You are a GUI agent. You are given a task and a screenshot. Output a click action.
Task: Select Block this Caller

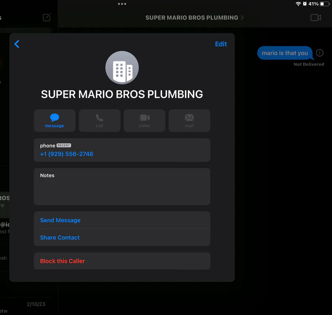point(122,261)
